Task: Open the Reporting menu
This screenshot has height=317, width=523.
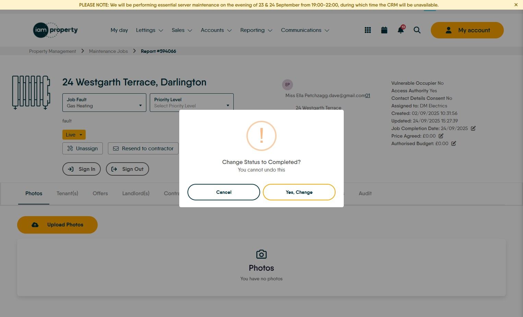Action: [256, 30]
